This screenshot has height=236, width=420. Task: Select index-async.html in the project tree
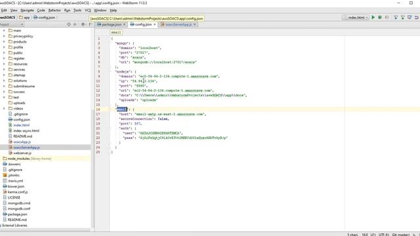click(x=26, y=131)
